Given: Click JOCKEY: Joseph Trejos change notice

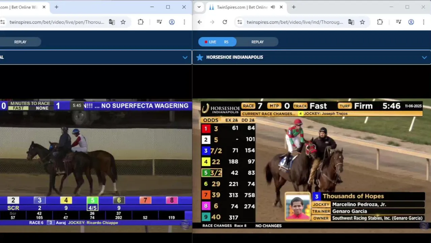Looking at the screenshot, I should [x=325, y=114].
